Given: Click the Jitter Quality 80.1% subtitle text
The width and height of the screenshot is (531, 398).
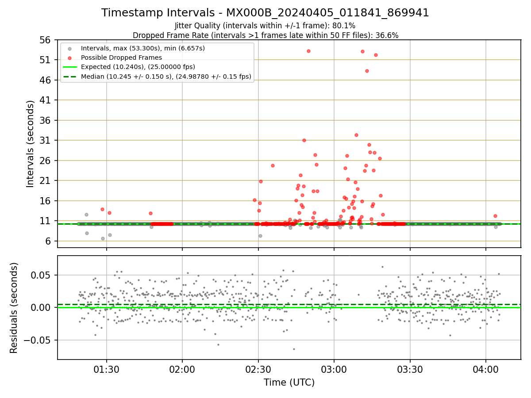Looking at the screenshot, I should [265, 26].
